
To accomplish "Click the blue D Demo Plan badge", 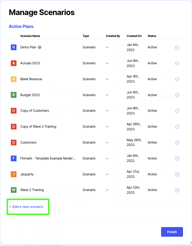I will click(13, 47).
